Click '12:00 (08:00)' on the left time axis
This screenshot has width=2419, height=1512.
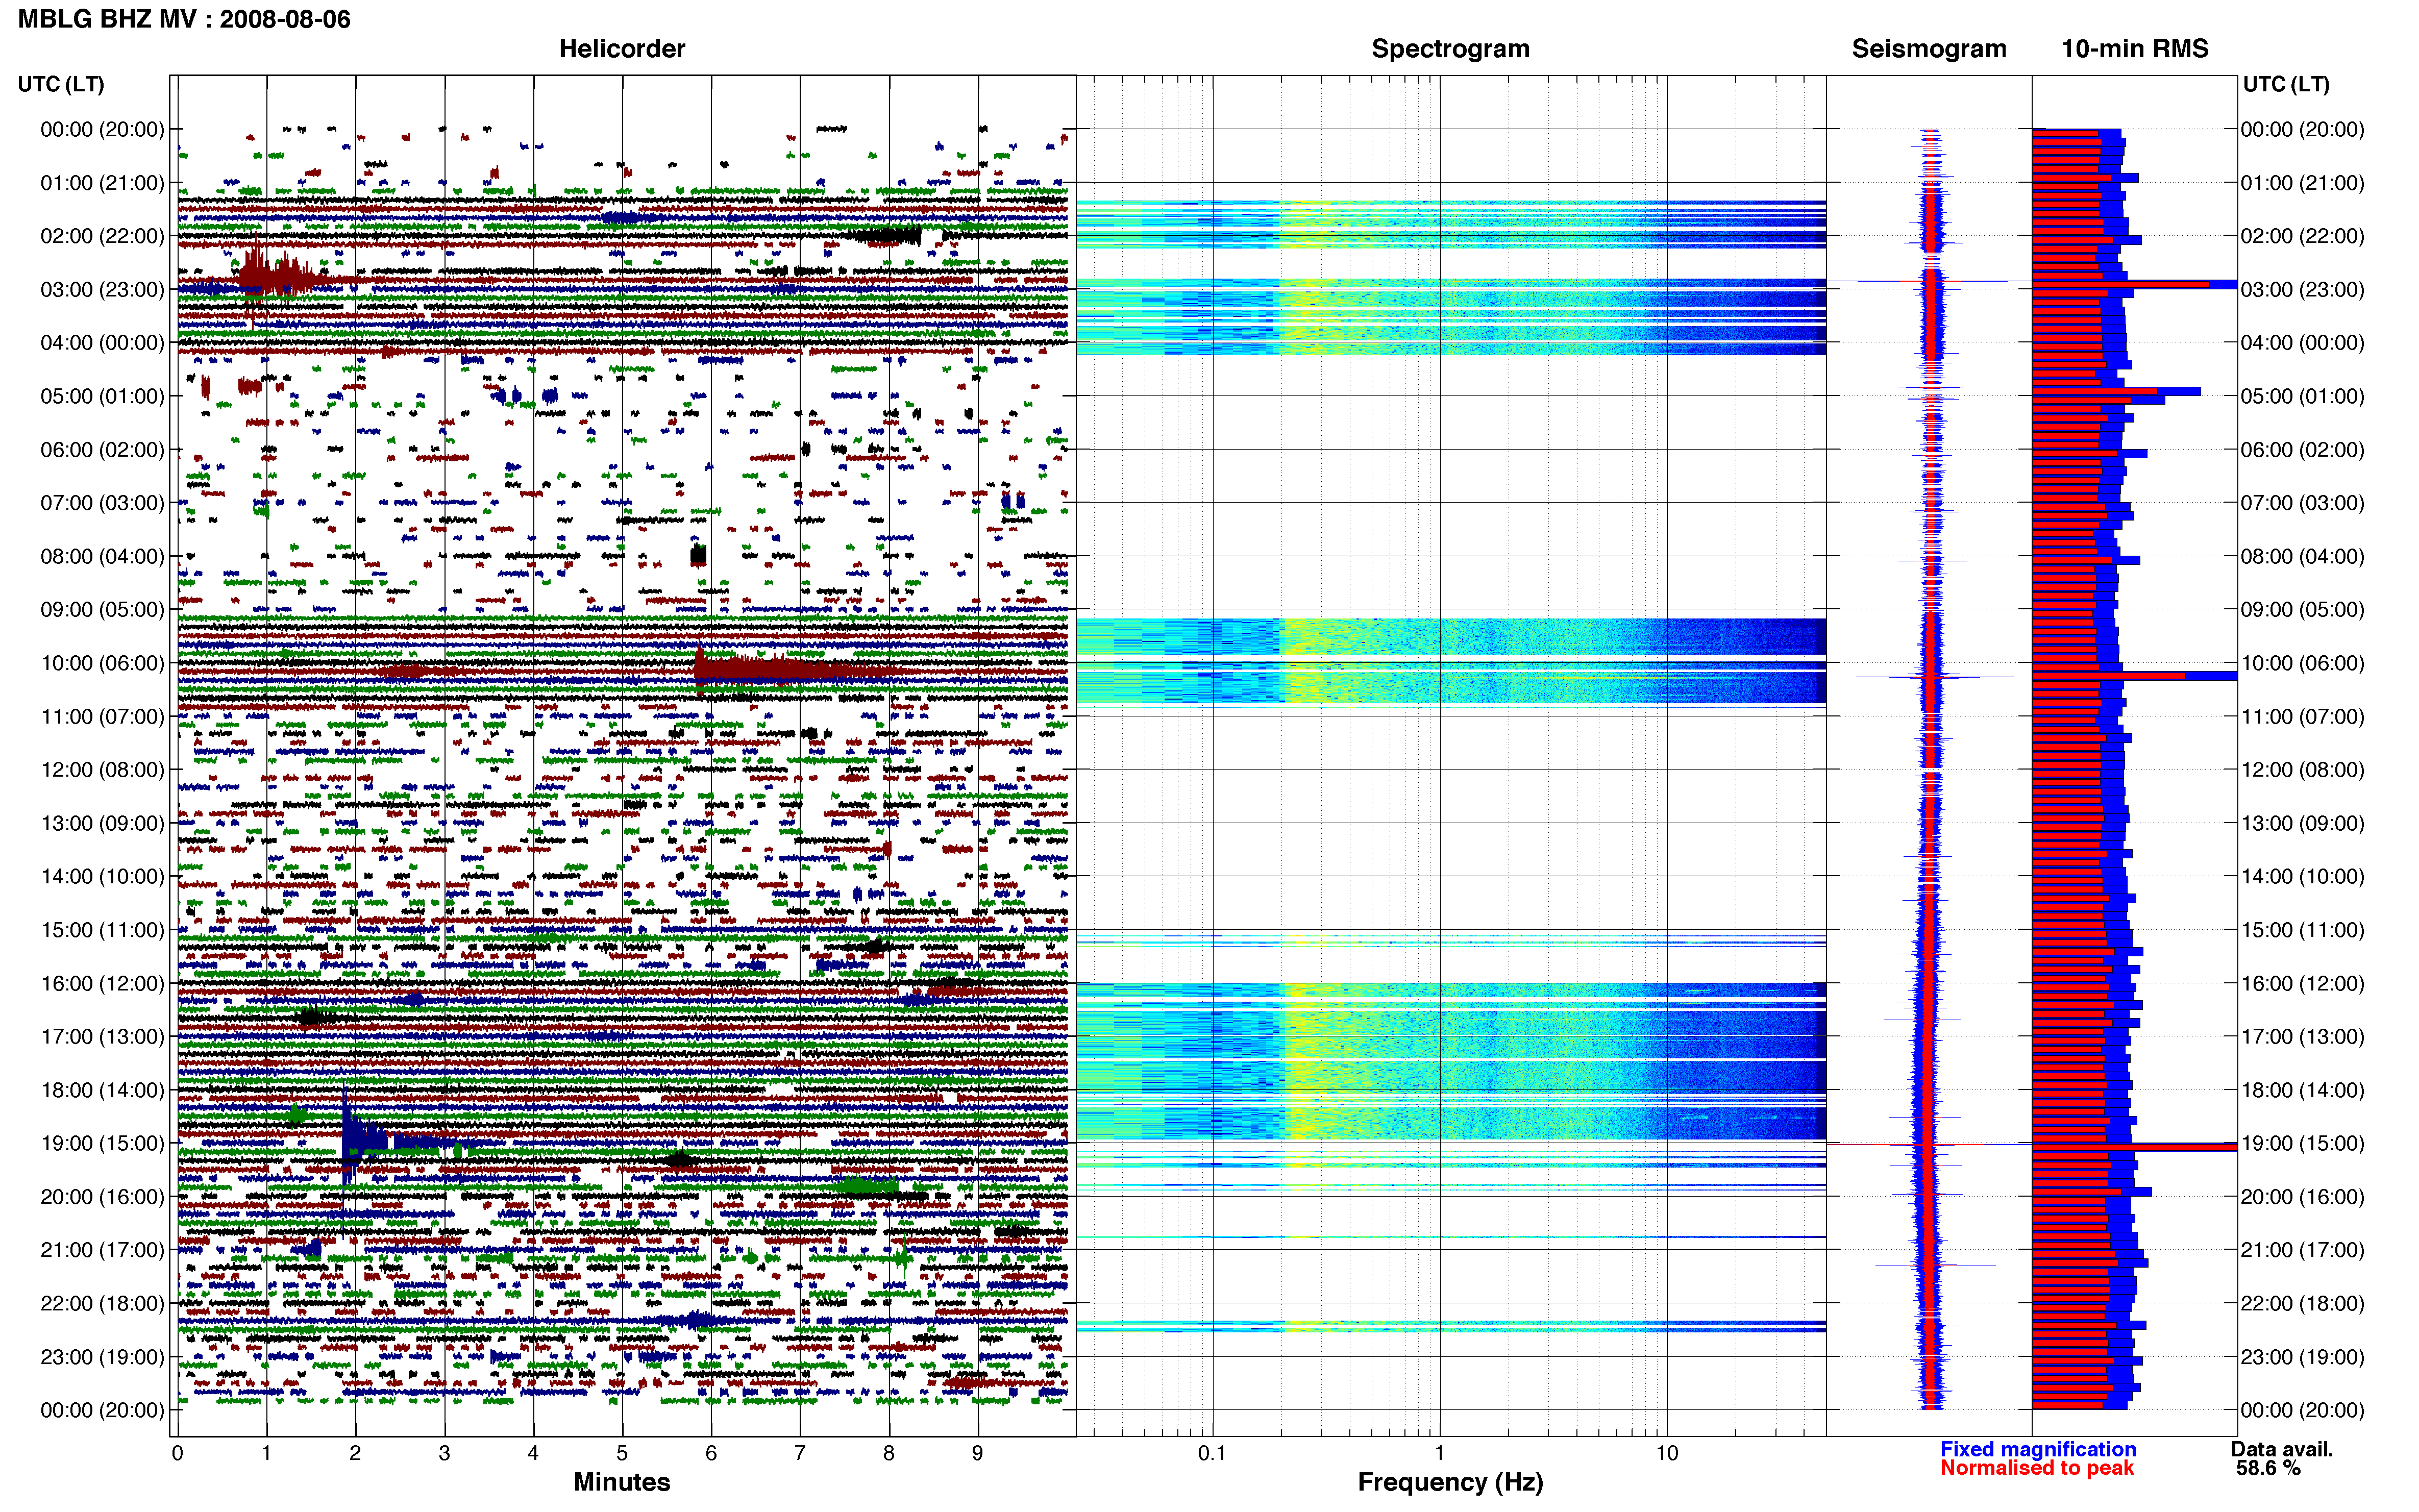[x=102, y=770]
